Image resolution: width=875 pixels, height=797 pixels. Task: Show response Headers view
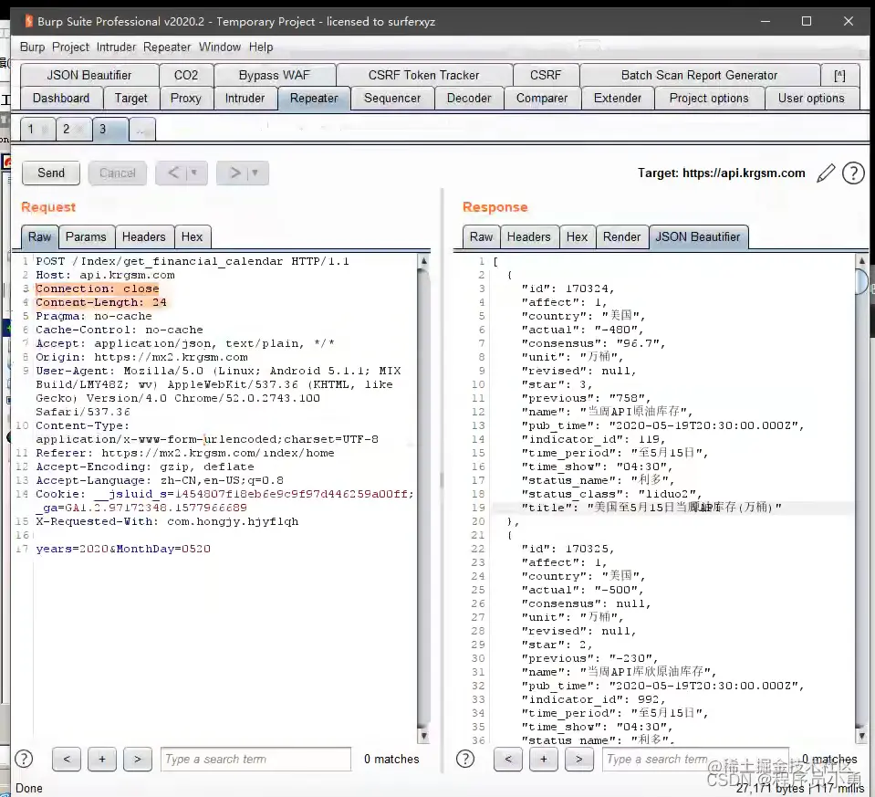528,236
